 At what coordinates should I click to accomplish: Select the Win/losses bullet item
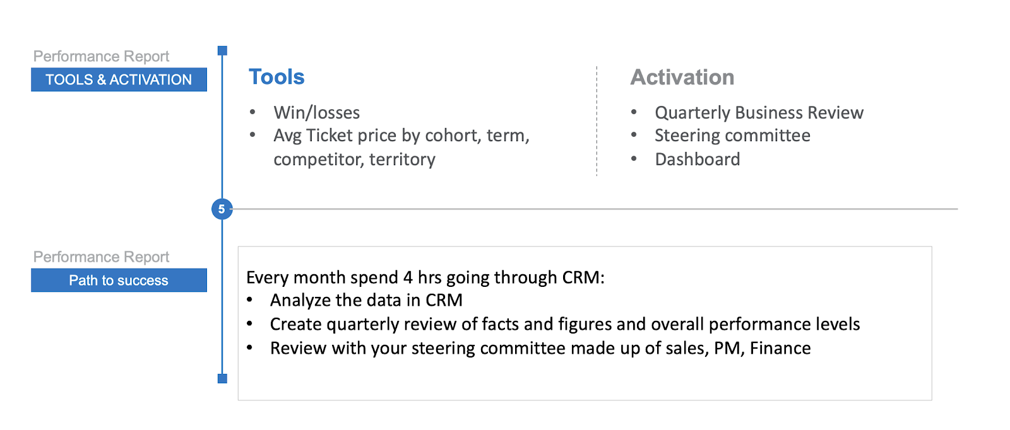pos(316,112)
